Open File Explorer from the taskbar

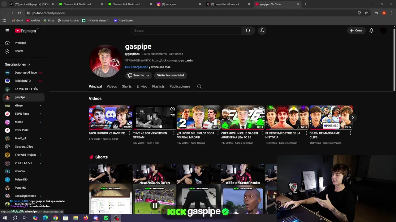pyautogui.click(x=75, y=218)
